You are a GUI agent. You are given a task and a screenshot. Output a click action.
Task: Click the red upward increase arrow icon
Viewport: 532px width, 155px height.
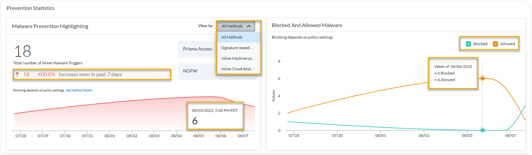coord(17,74)
